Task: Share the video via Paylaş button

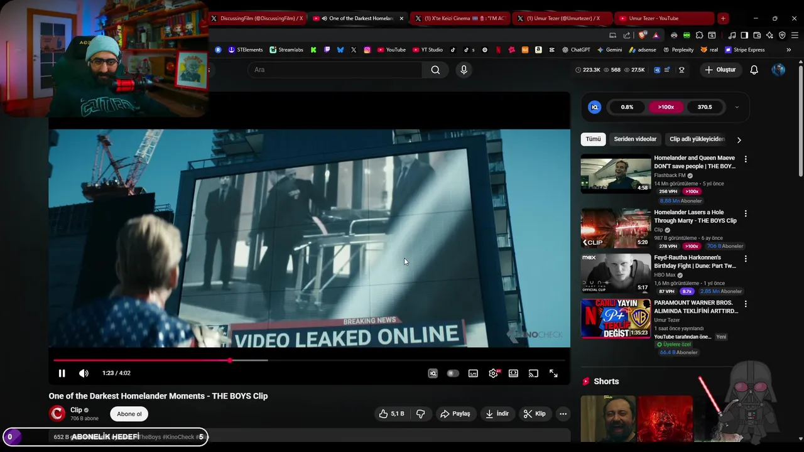Action: 455,414
